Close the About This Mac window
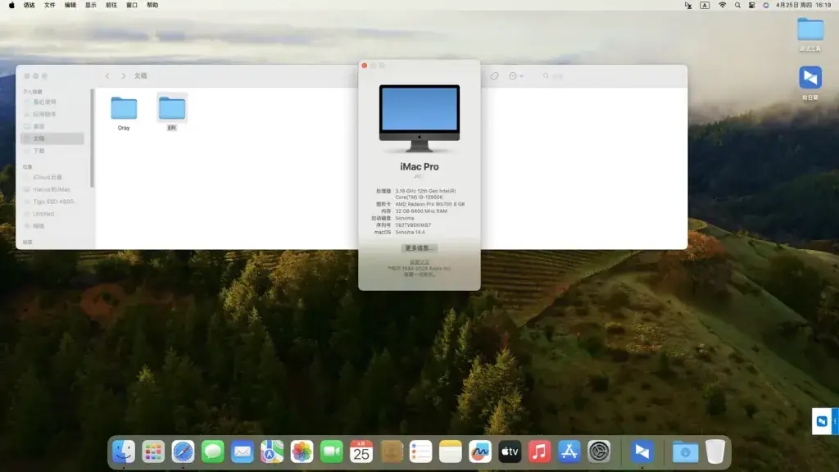This screenshot has width=839, height=472. 365,66
